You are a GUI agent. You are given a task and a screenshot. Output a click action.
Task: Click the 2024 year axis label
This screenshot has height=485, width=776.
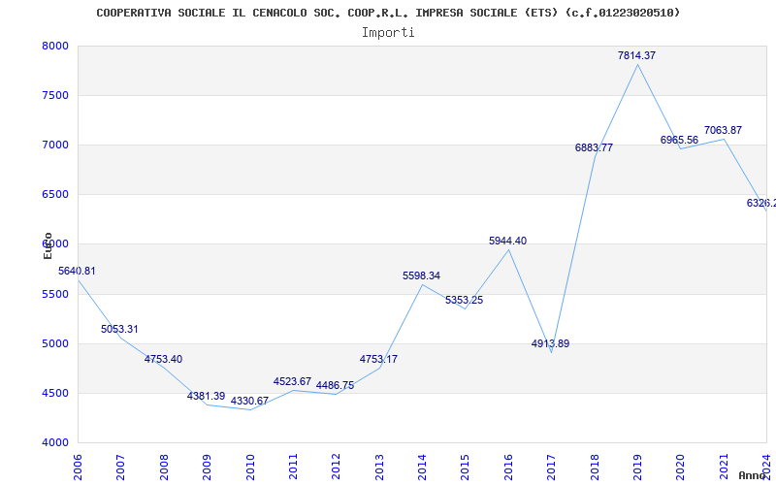coord(765,465)
